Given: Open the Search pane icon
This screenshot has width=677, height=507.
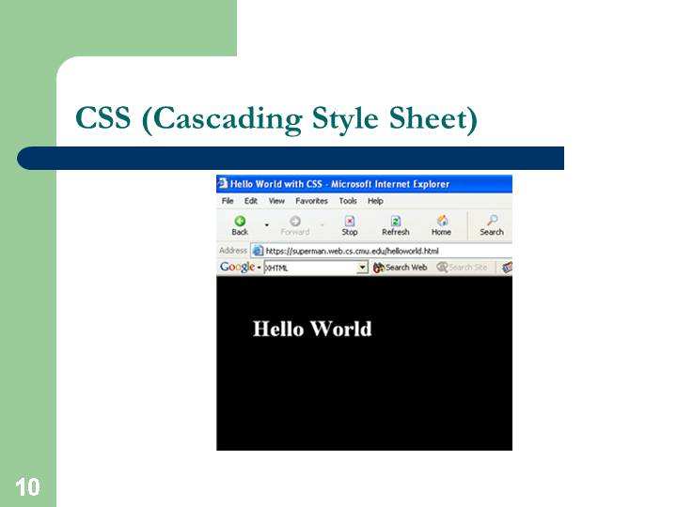Looking at the screenshot, I should pyautogui.click(x=492, y=224).
